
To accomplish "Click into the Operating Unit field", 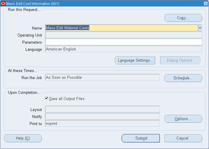I will [124, 35].
